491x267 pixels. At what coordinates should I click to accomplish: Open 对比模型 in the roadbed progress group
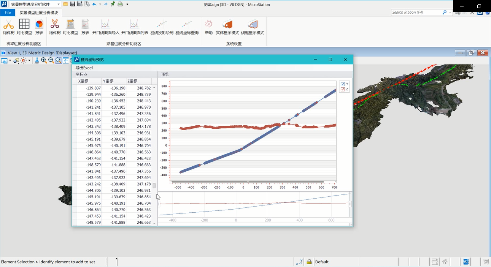[x=70, y=27]
